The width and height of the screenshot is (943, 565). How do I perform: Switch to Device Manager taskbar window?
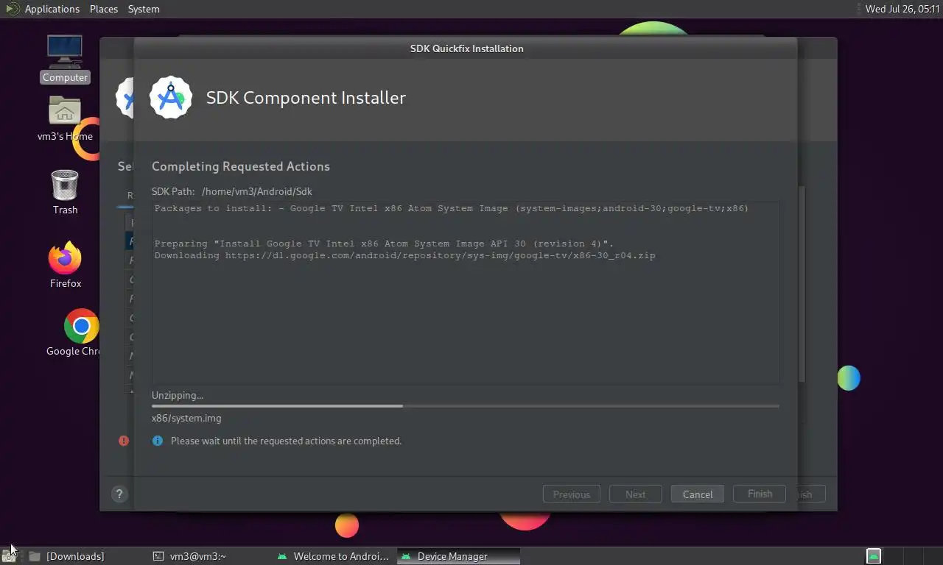458,556
